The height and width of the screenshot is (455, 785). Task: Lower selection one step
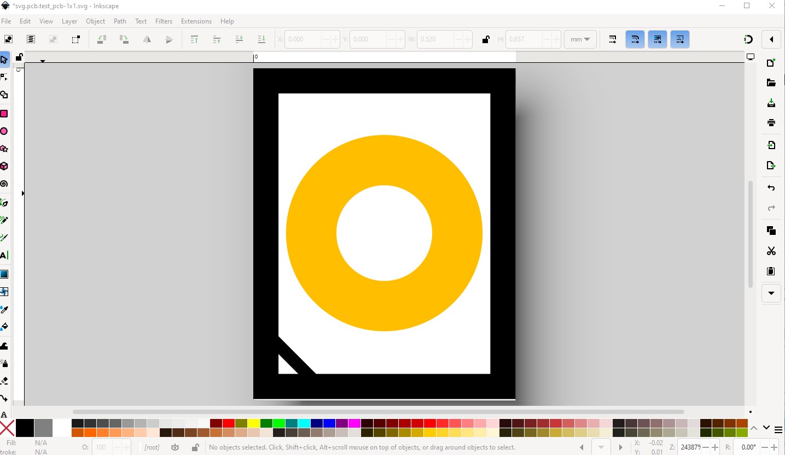click(x=239, y=39)
